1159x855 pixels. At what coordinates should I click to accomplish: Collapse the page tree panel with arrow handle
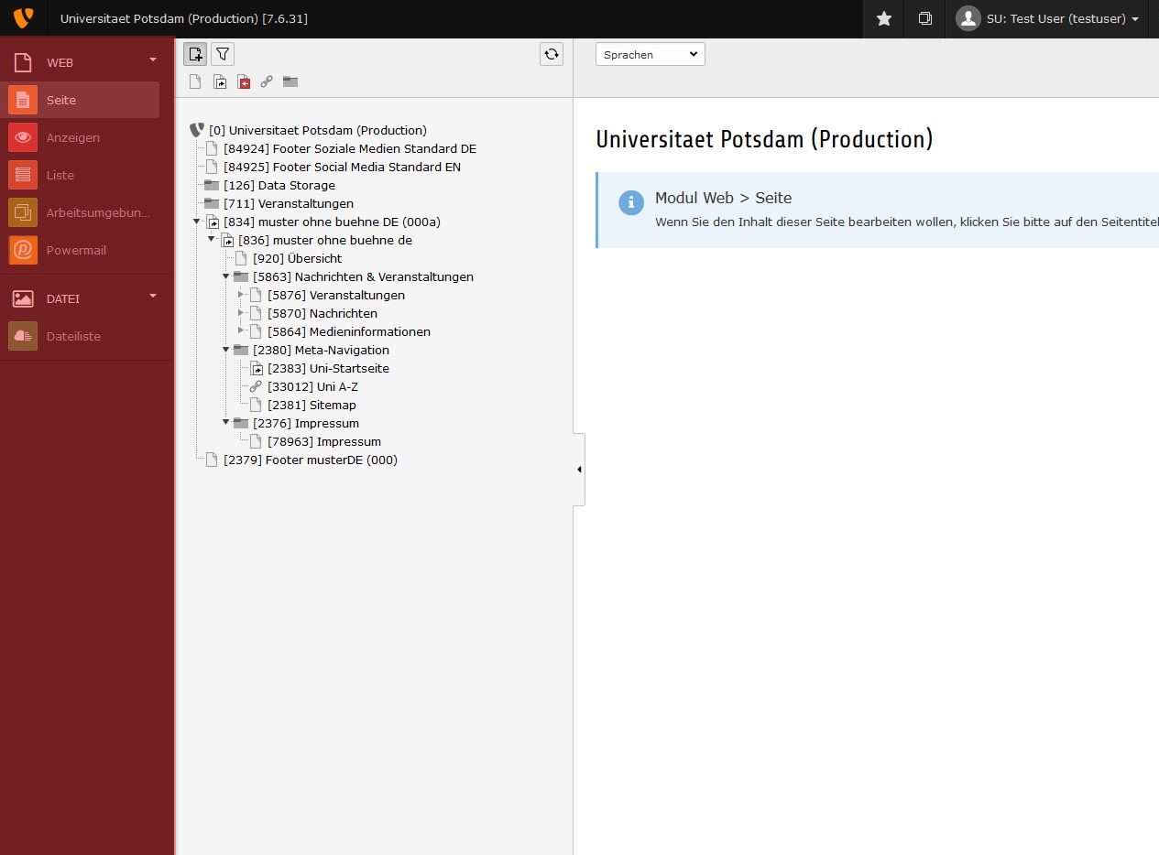pyautogui.click(x=579, y=470)
